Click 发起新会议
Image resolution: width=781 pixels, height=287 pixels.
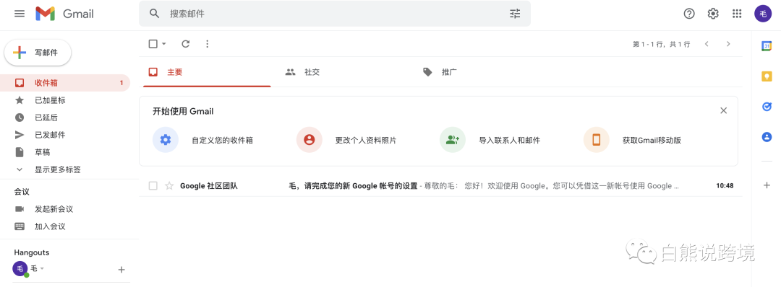(x=54, y=209)
